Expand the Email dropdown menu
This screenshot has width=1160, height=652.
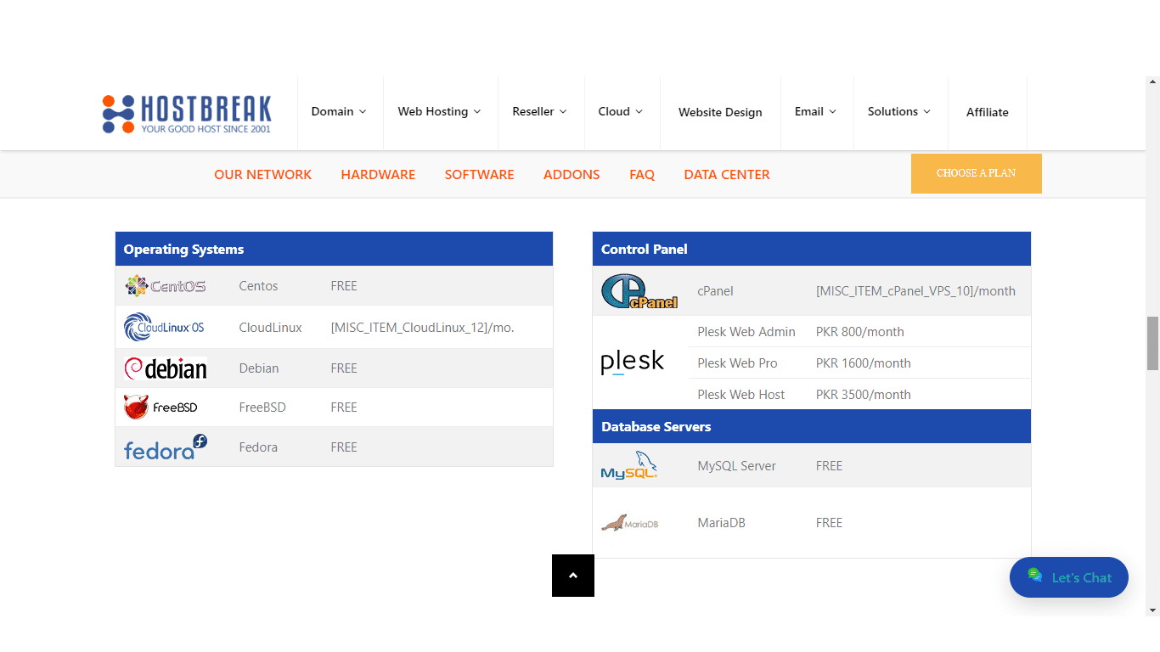coord(816,111)
